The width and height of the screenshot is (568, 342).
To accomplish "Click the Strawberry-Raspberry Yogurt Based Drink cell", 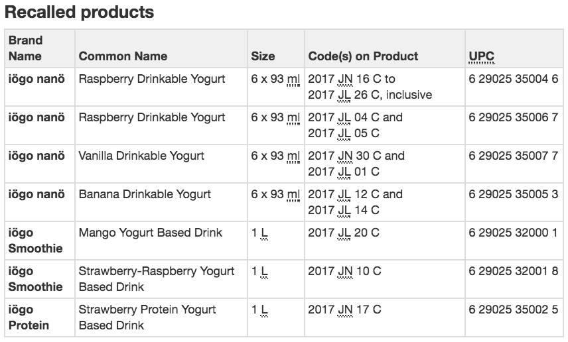I will (x=157, y=278).
